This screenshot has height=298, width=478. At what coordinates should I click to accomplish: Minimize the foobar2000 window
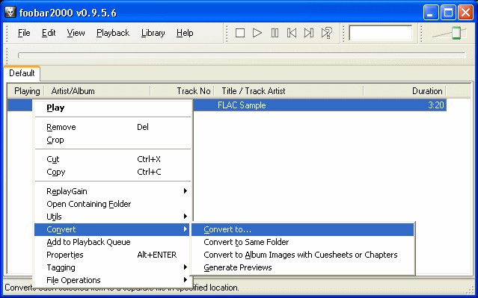pyautogui.click(x=431, y=13)
